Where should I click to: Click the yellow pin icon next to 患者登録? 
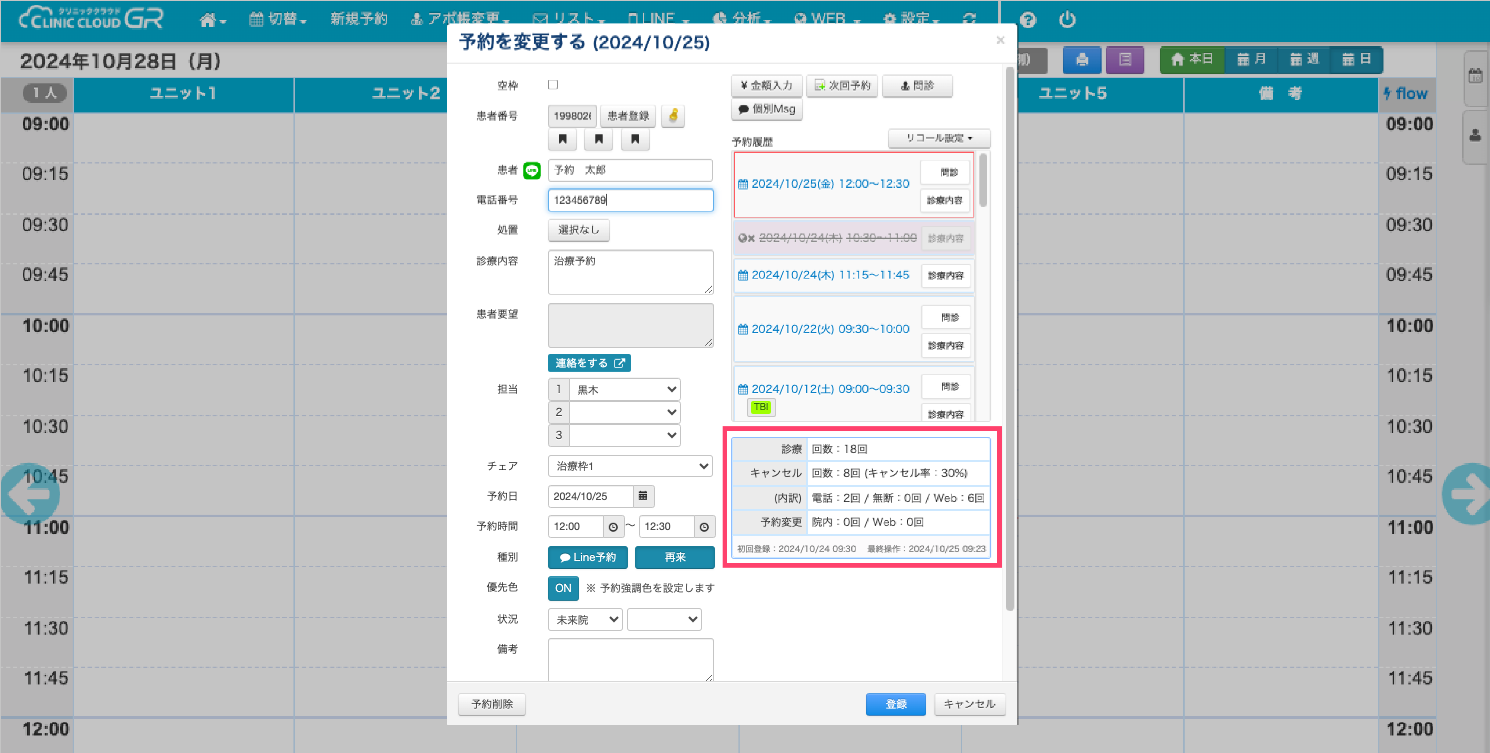tap(673, 116)
